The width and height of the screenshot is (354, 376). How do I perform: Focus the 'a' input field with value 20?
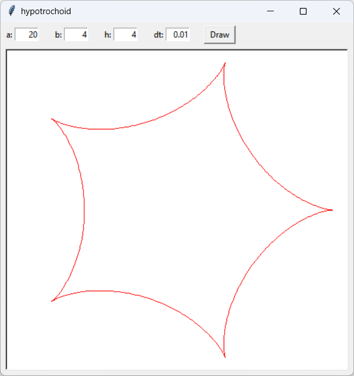click(27, 34)
